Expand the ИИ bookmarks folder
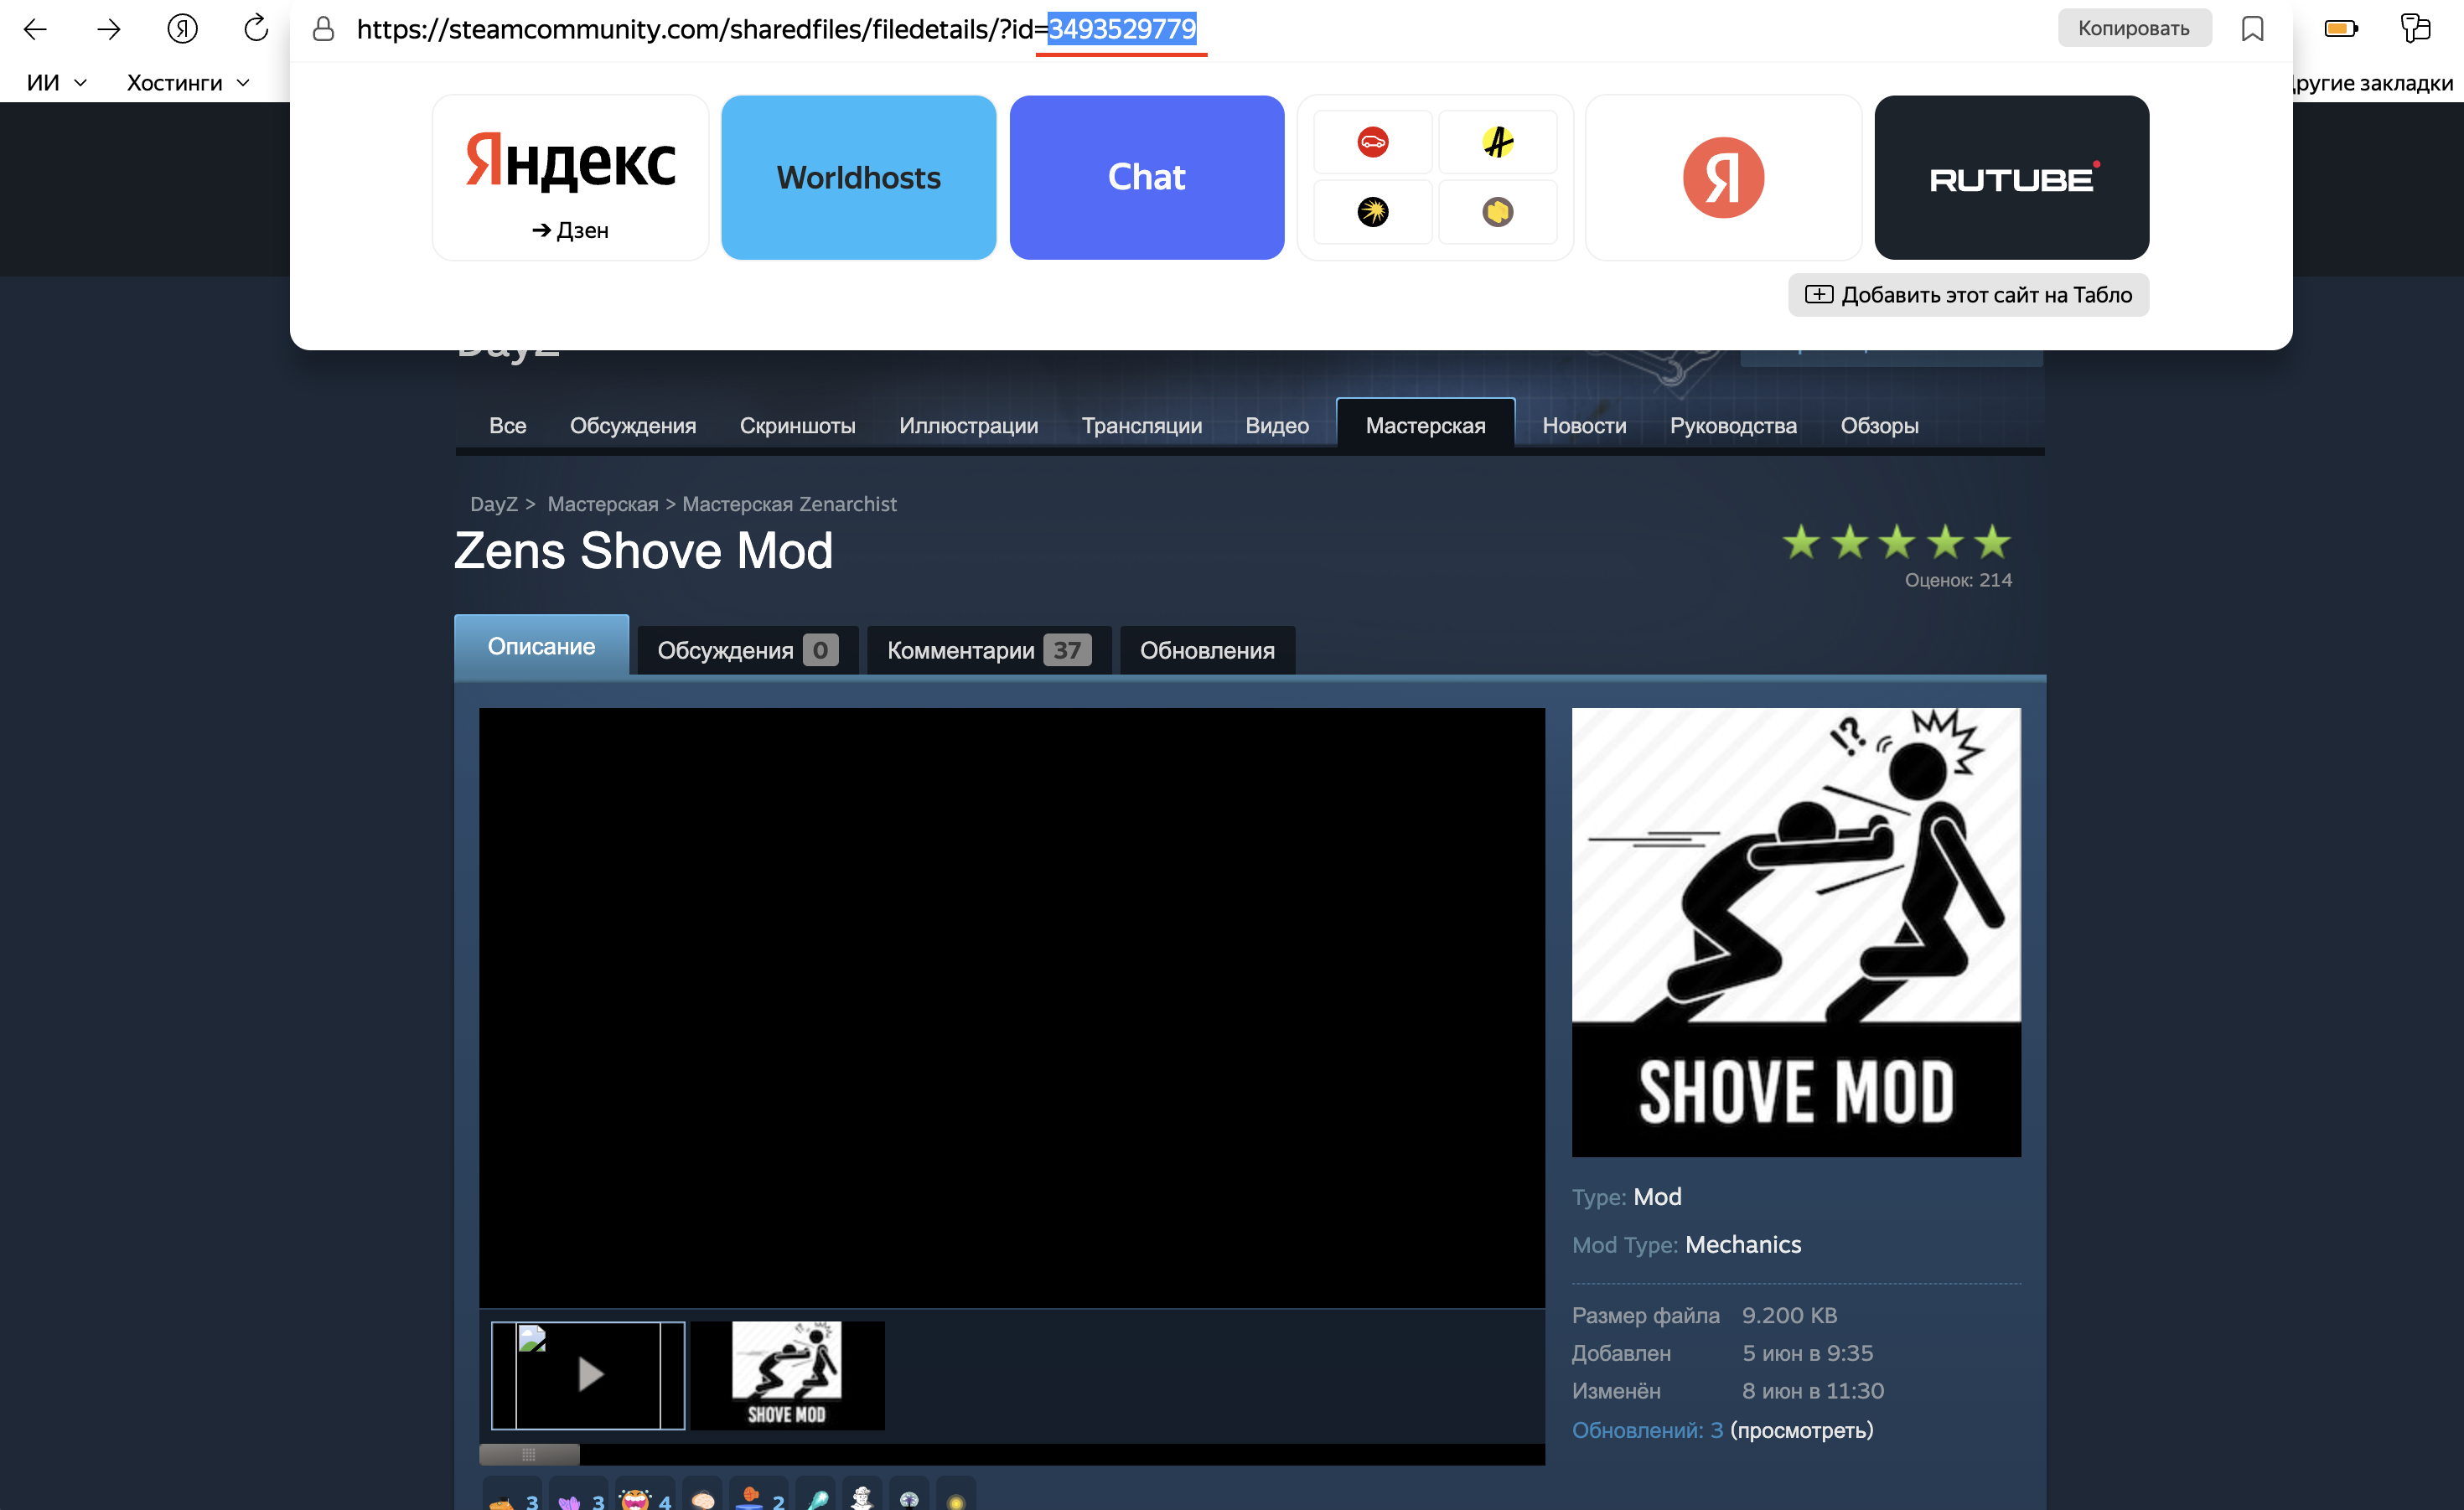This screenshot has height=1510, width=2464. (x=57, y=83)
